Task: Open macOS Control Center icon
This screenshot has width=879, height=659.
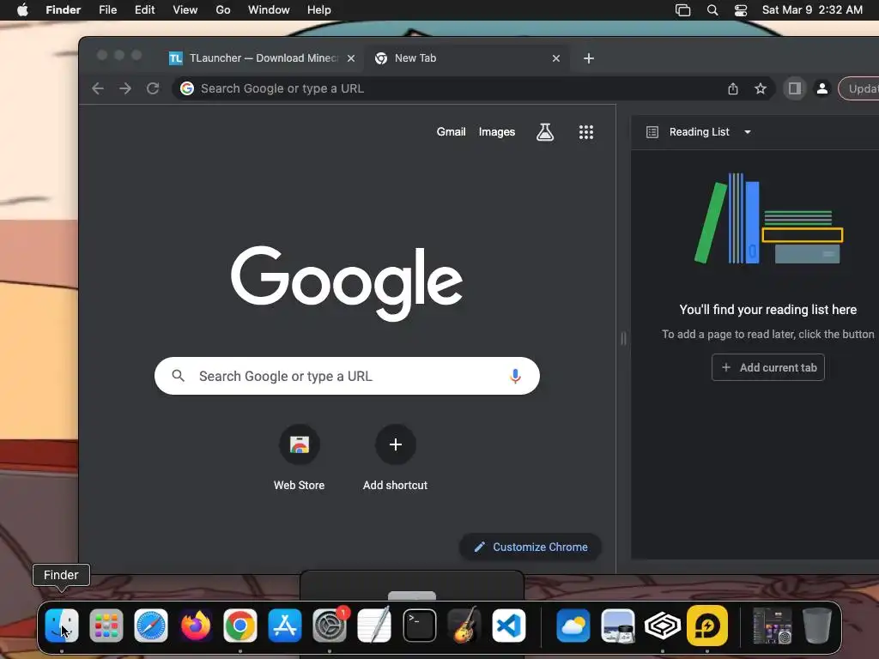Action: click(x=741, y=10)
